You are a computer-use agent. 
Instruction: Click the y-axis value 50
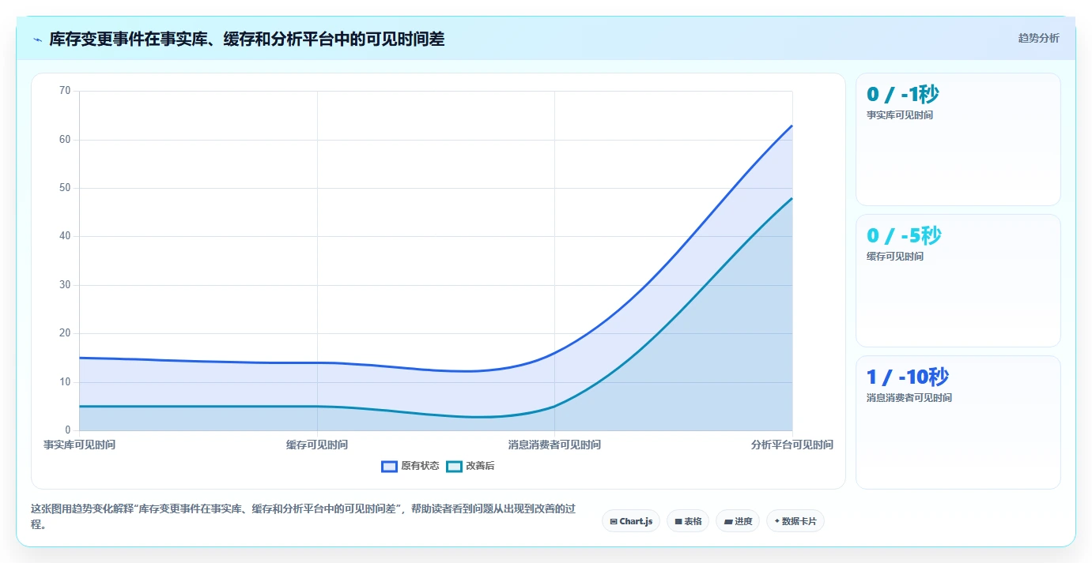(65, 188)
